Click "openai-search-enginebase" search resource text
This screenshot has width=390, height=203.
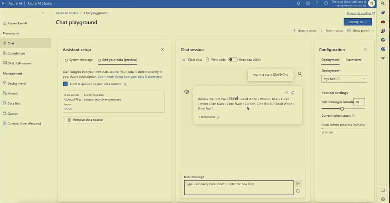[x=102, y=100]
